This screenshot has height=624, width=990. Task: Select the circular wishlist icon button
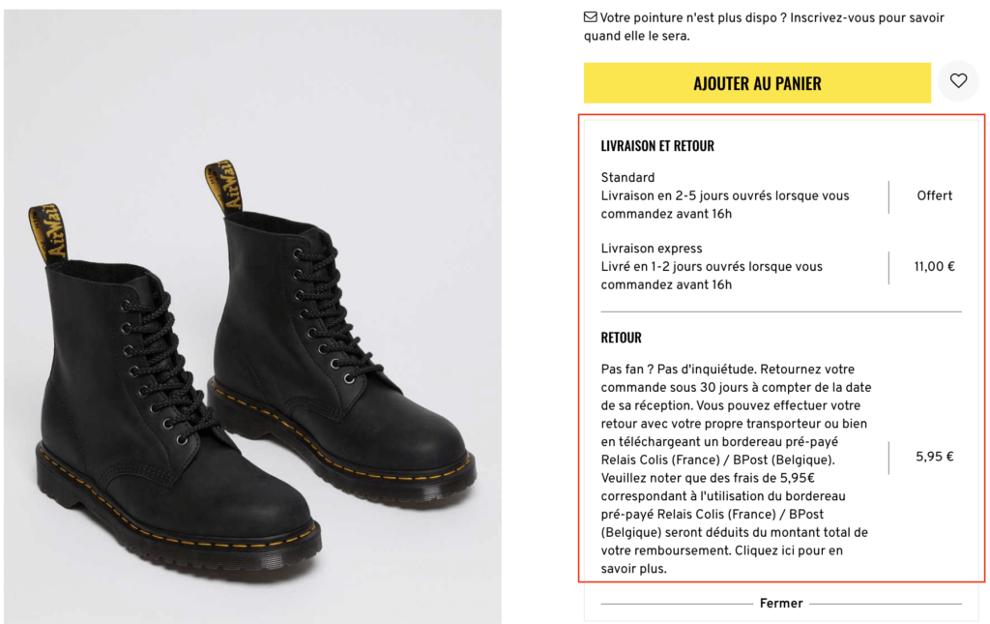[958, 82]
